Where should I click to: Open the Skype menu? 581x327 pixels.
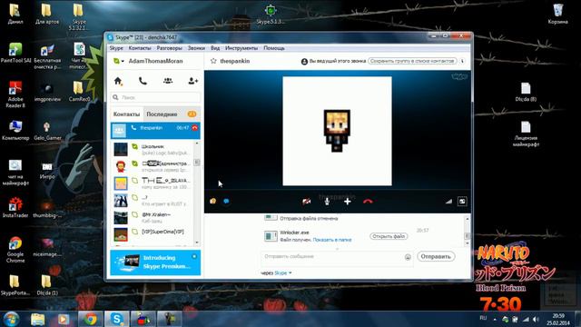pos(116,48)
